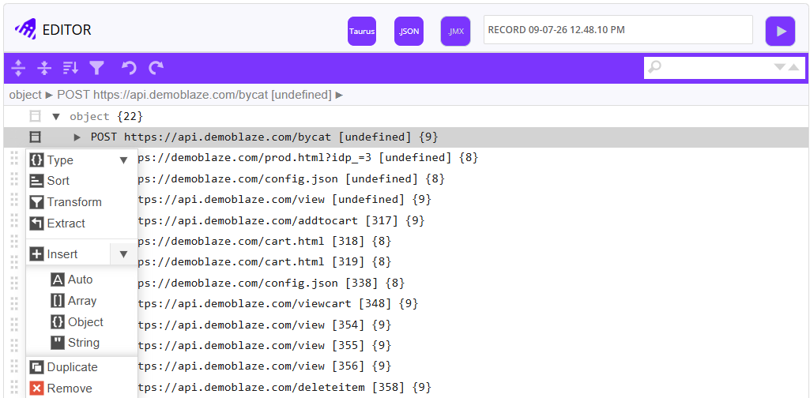The image size is (810, 398).
Task: Choose Auto in the Insert submenu
Action: tap(81, 280)
